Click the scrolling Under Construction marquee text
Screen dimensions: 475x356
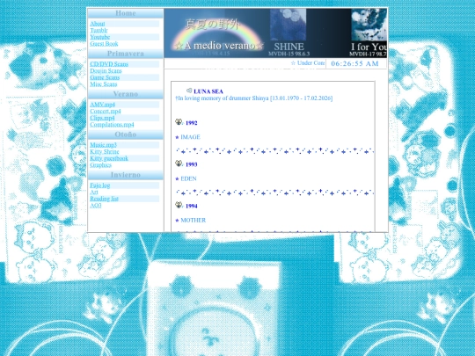[308, 63]
